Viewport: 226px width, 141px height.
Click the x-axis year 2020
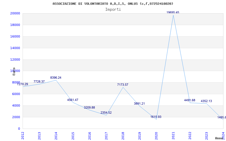[157, 136]
